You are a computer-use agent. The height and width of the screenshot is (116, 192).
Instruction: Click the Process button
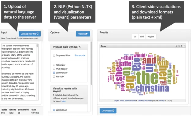point(83,34)
